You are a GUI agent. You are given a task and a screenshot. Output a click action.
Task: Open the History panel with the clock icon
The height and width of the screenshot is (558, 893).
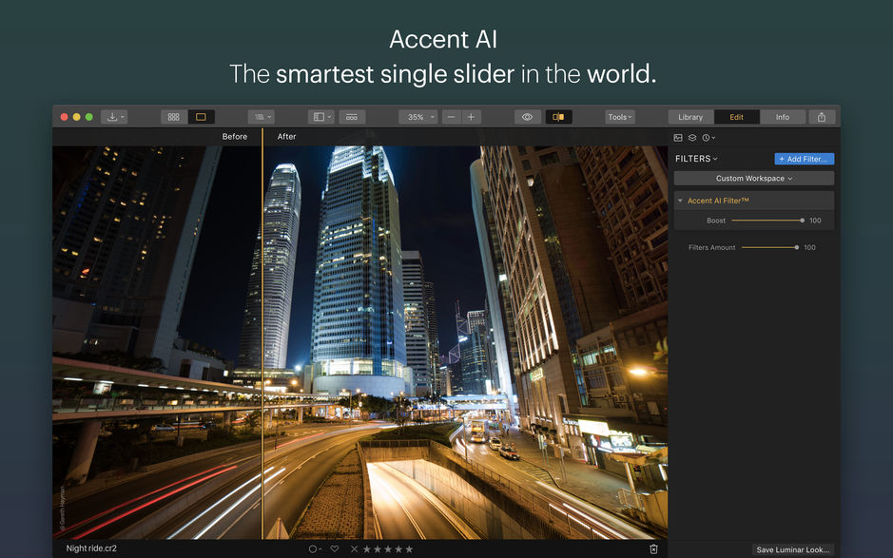(x=706, y=137)
